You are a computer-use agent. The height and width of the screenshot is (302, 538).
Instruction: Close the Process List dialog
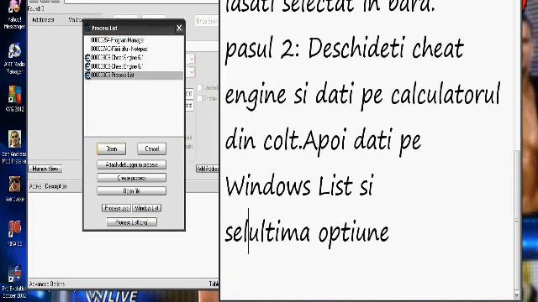(x=179, y=28)
